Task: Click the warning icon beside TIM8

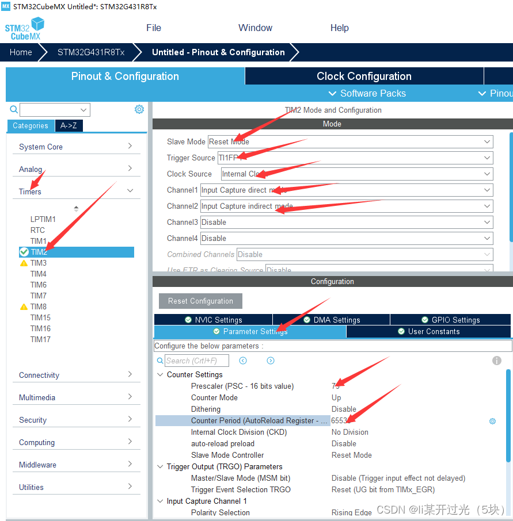Action: (x=24, y=307)
